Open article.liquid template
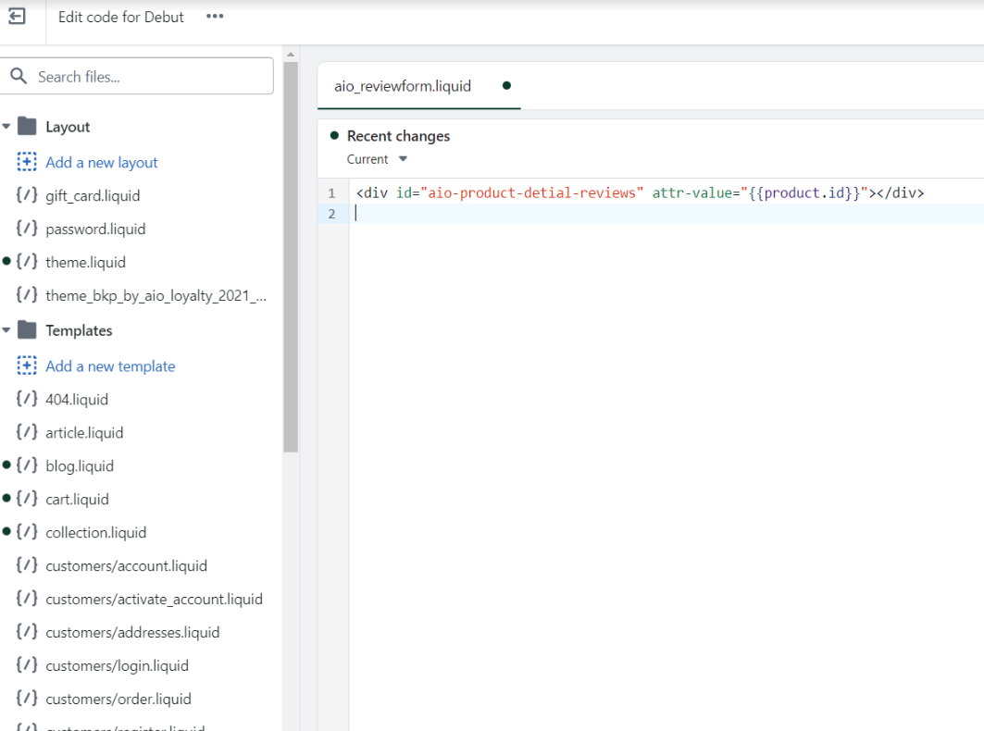Screen dimensions: 984x731 84,433
